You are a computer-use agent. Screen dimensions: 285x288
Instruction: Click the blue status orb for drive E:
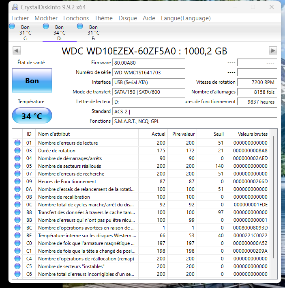[80, 26]
